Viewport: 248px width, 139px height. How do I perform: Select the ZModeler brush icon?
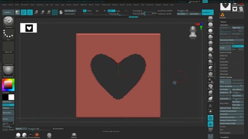210,75
